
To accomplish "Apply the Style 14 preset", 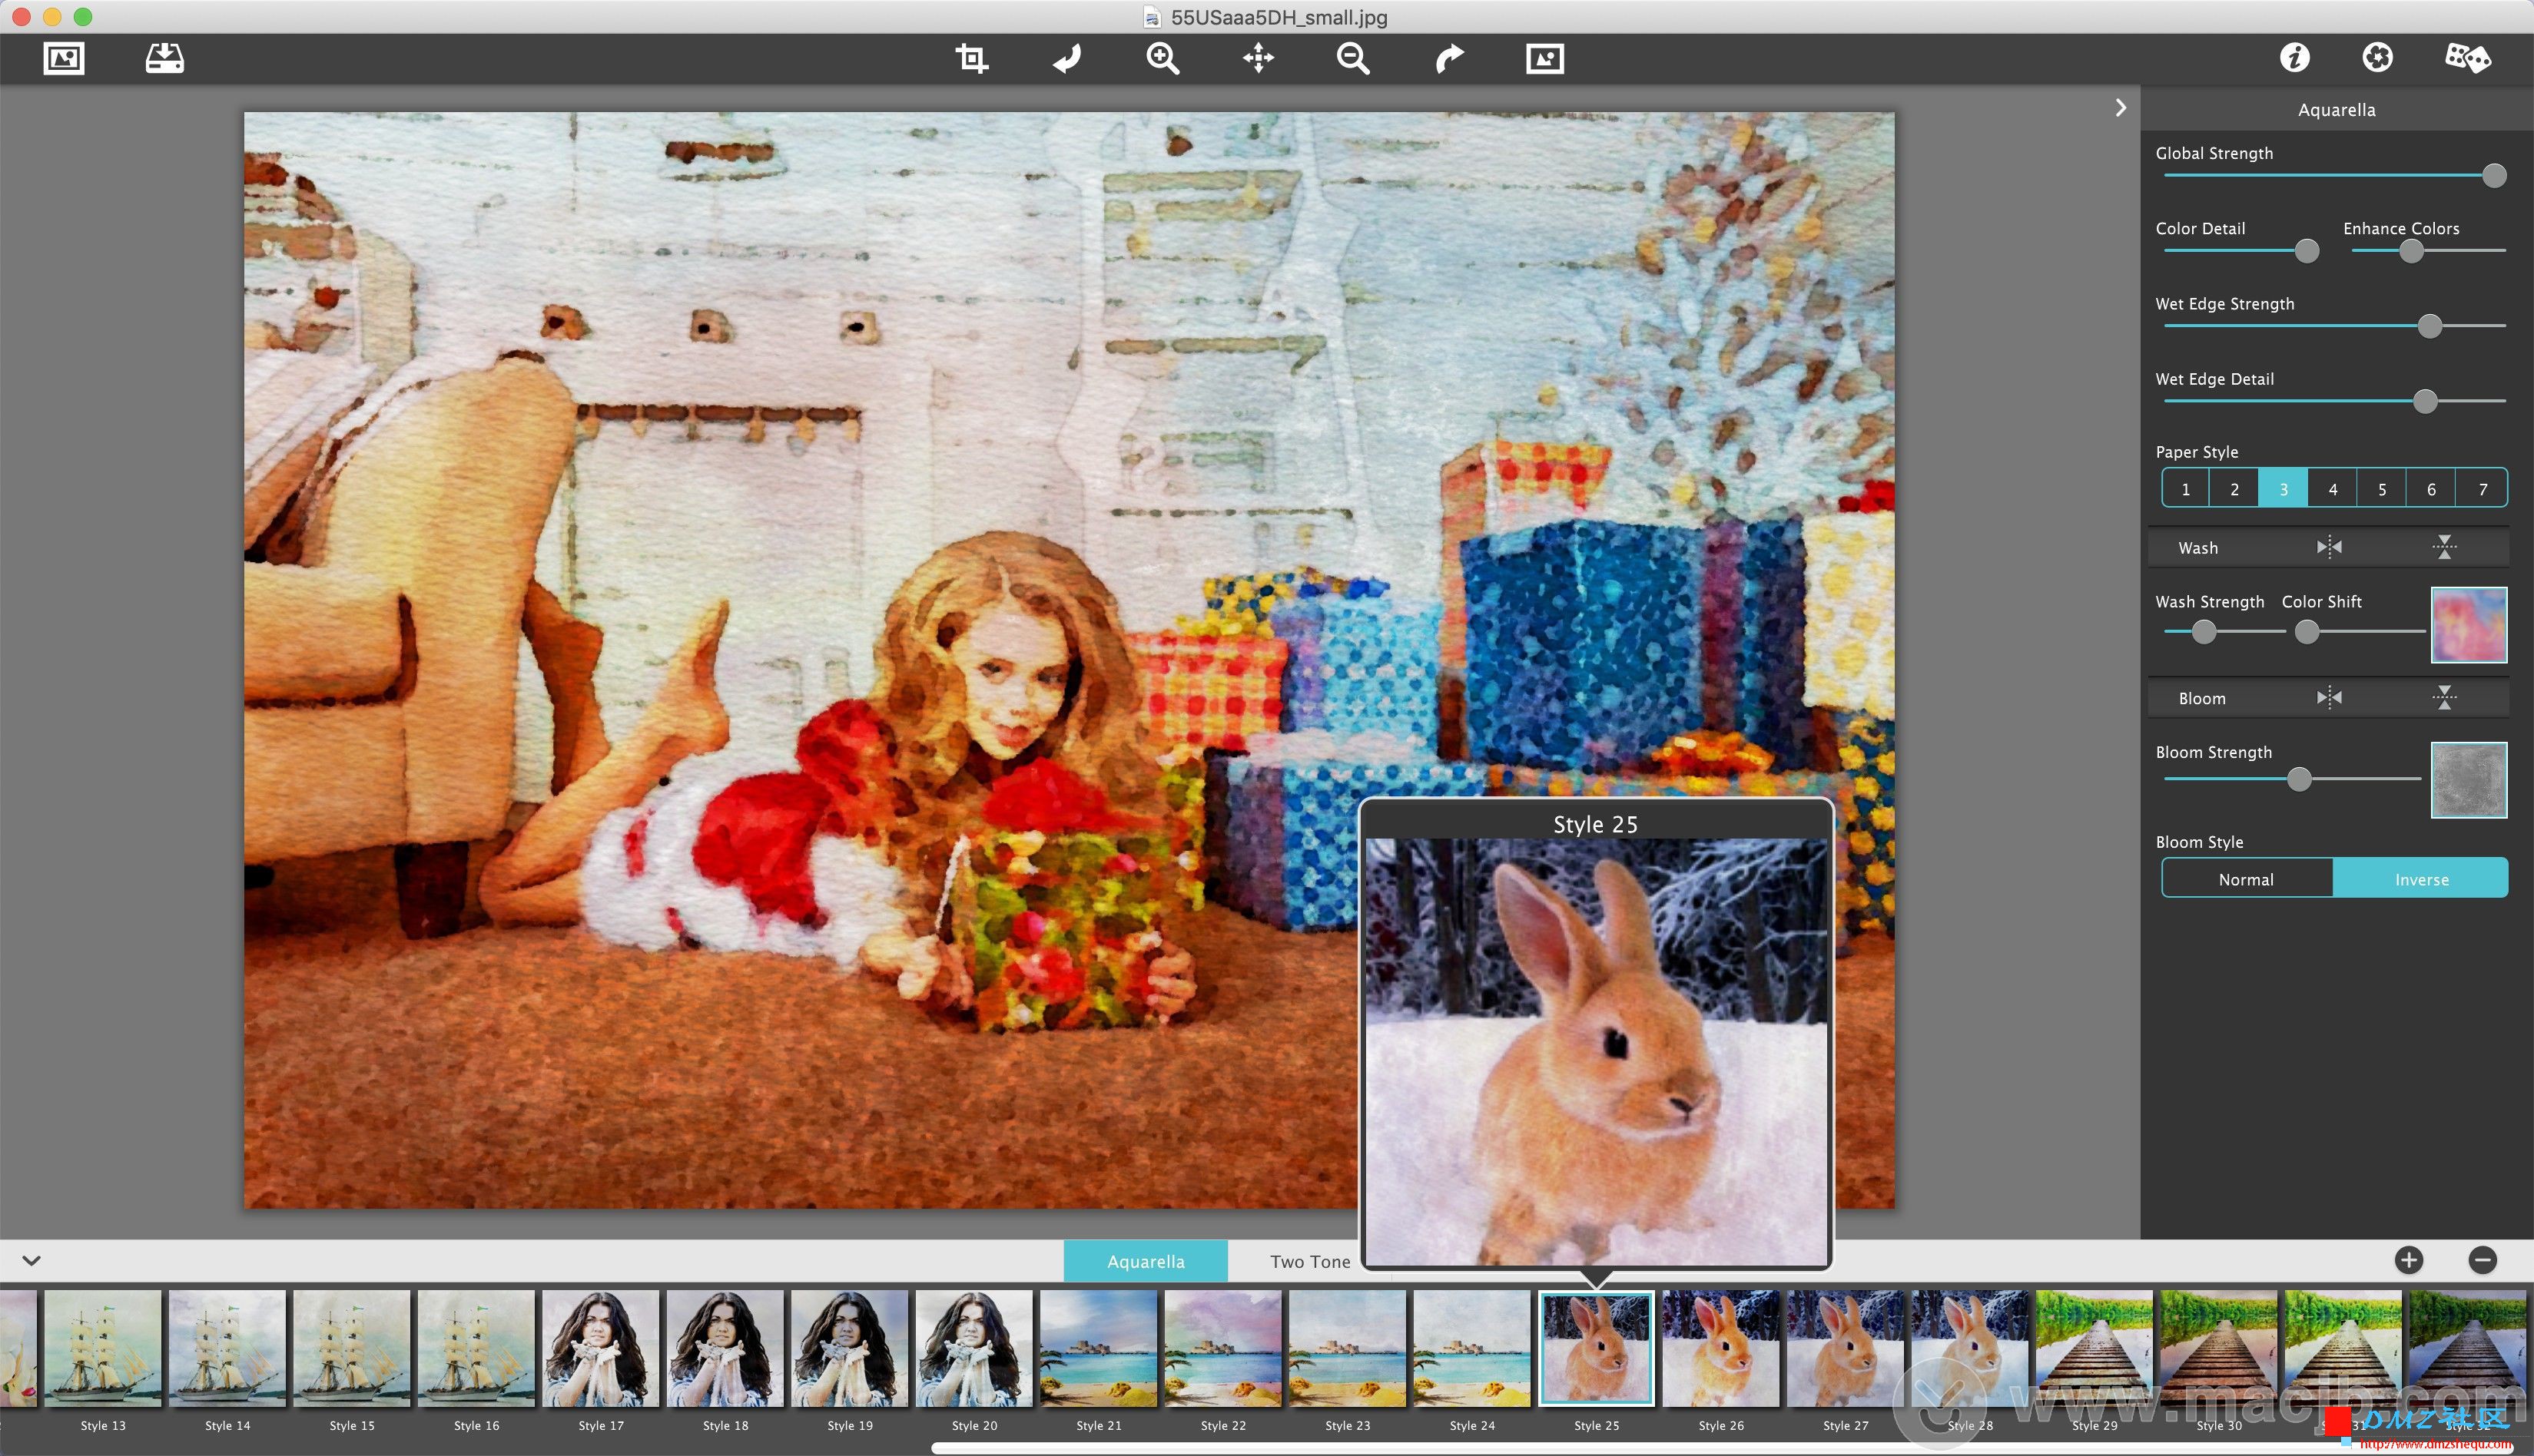I will pos(227,1347).
